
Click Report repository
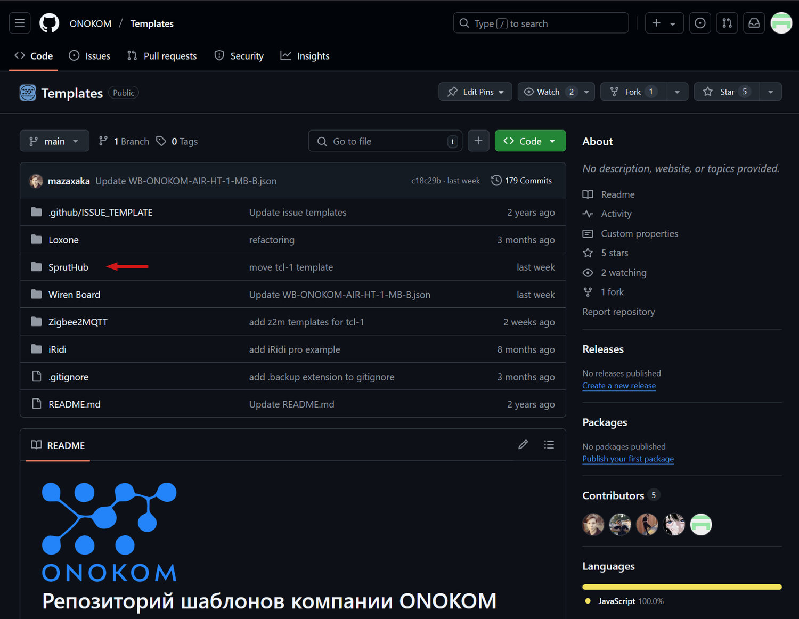[618, 312]
